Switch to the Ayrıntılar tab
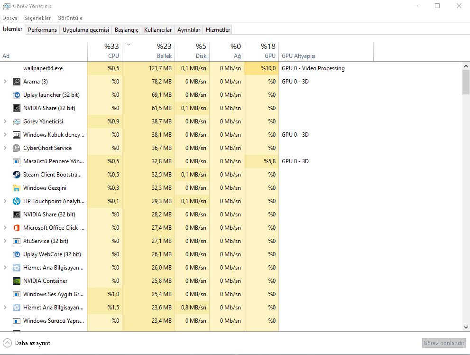 click(189, 30)
